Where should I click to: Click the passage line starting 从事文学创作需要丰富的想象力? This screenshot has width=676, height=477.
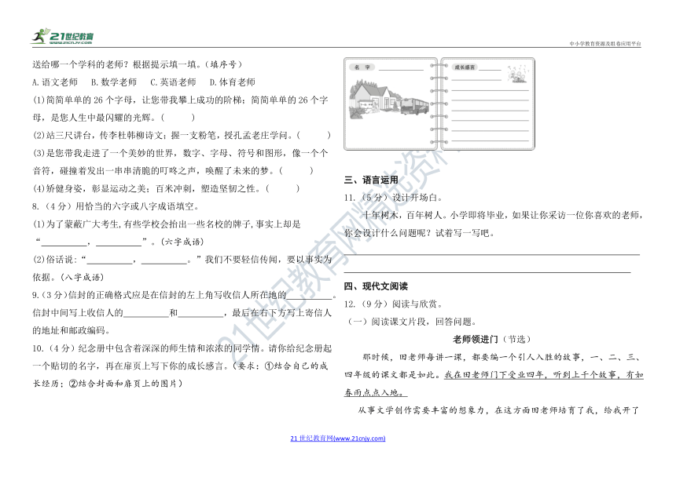tap(498, 410)
